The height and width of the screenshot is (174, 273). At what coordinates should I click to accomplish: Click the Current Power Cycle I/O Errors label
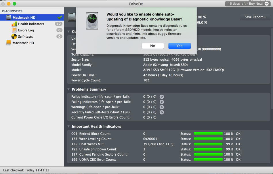point(100,117)
